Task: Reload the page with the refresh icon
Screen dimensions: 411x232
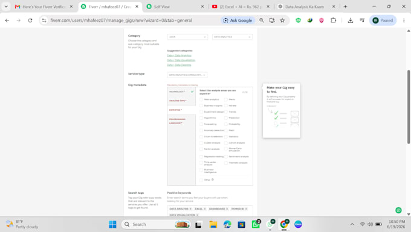Action: (x=30, y=20)
